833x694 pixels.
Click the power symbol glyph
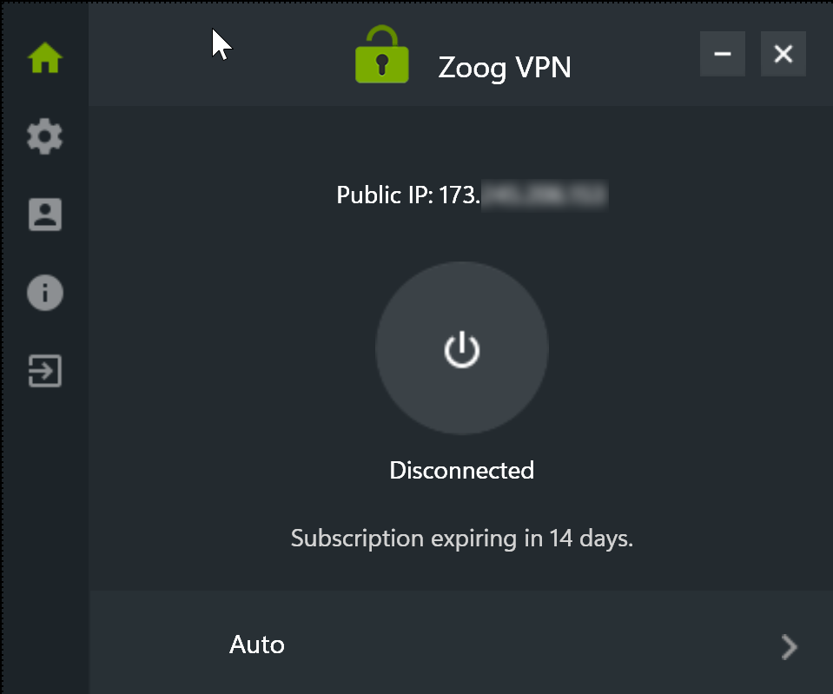(x=462, y=349)
